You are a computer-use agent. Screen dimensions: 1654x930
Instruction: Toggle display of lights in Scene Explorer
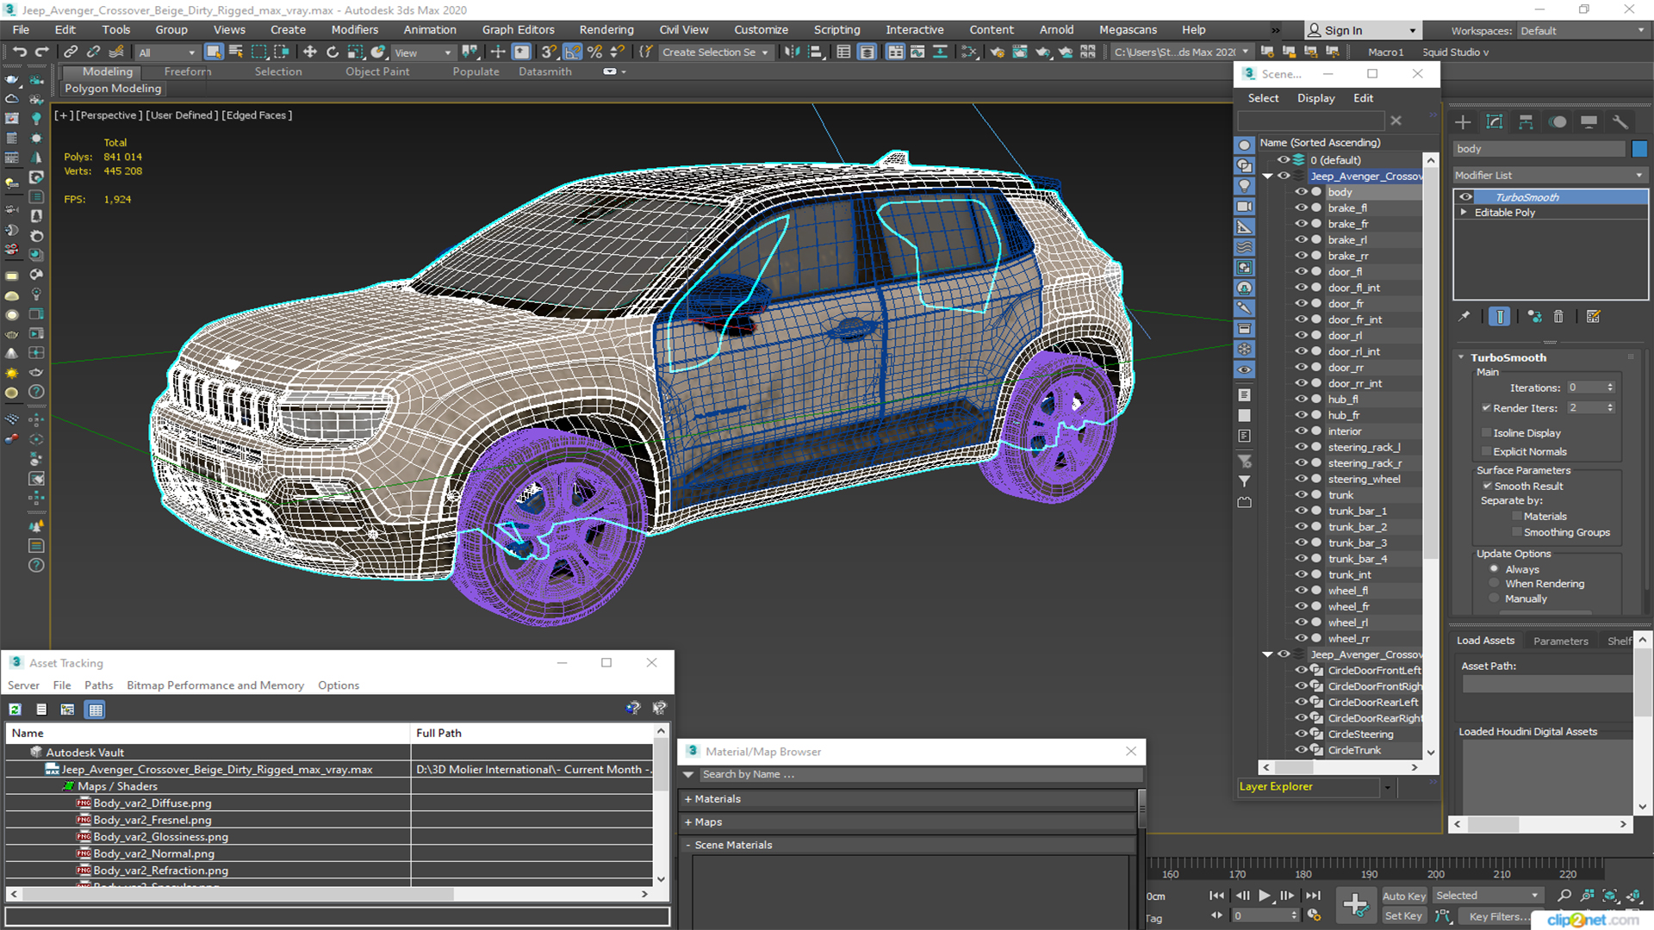coord(1244,186)
